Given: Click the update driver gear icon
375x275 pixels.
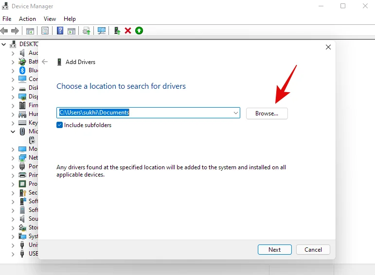Looking at the screenshot, I should tap(87, 31).
